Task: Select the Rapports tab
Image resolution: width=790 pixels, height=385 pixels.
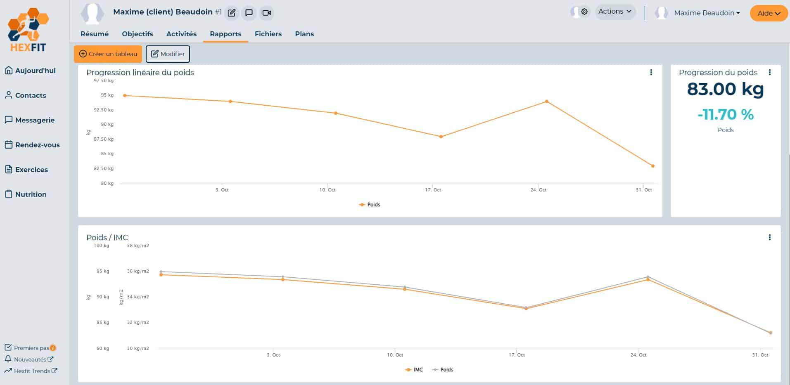Action: tap(225, 34)
